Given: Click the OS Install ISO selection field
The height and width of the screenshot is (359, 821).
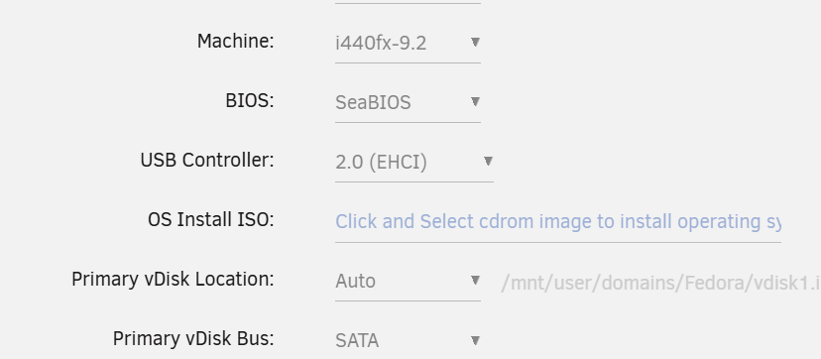Looking at the screenshot, I should click(x=557, y=222).
